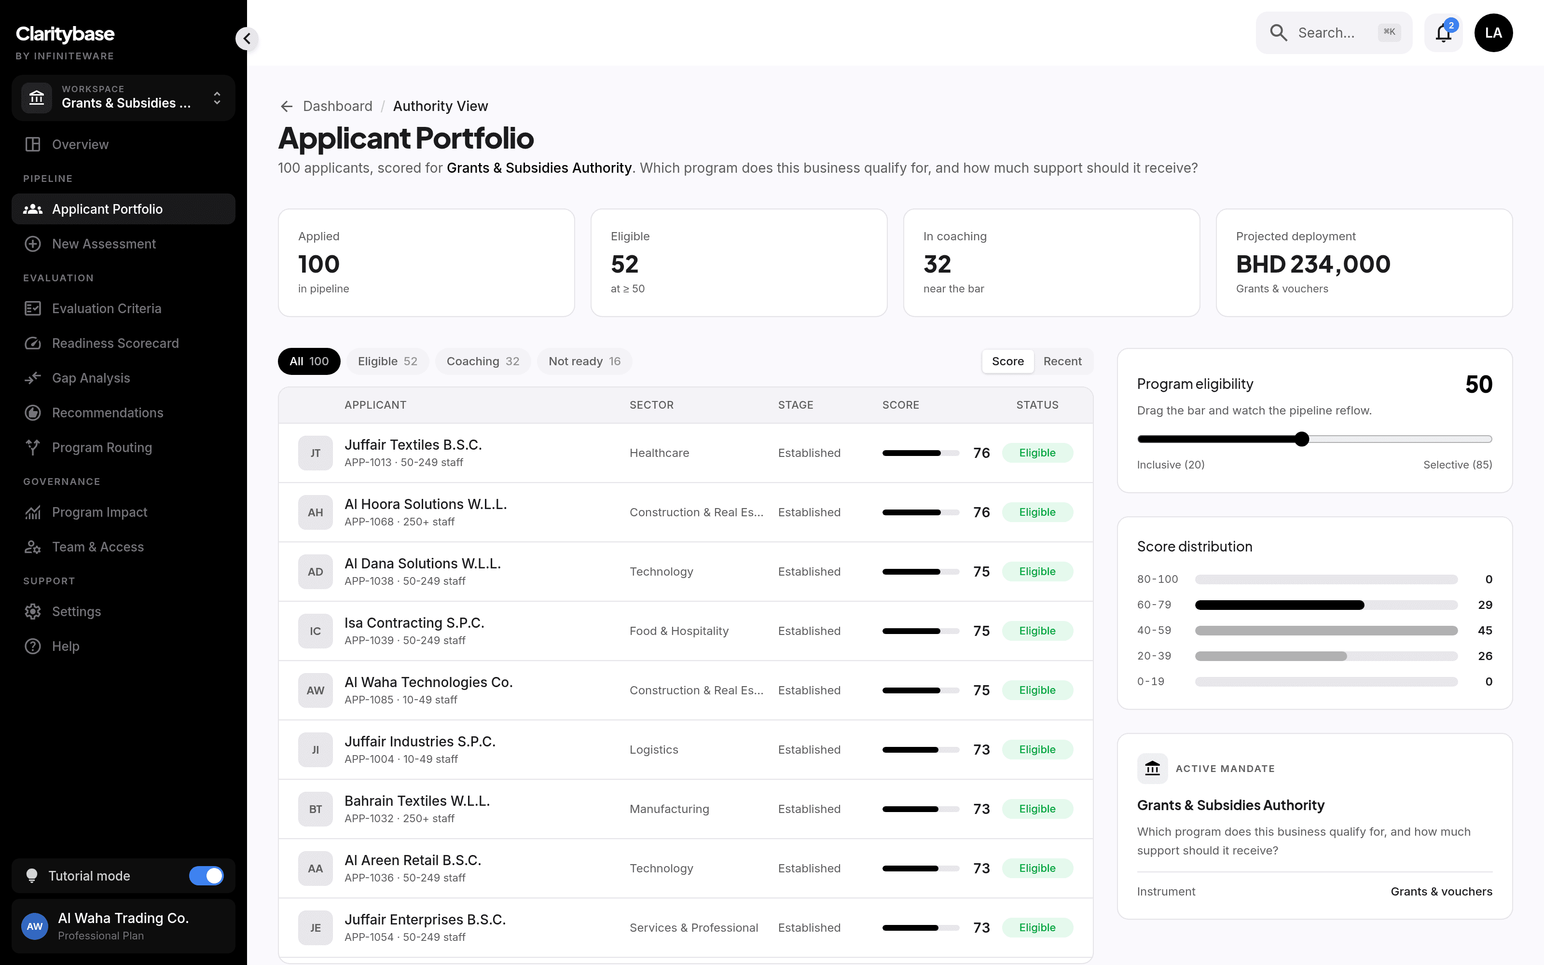
Task: Click the New Assessment plus icon
Action: click(32, 244)
